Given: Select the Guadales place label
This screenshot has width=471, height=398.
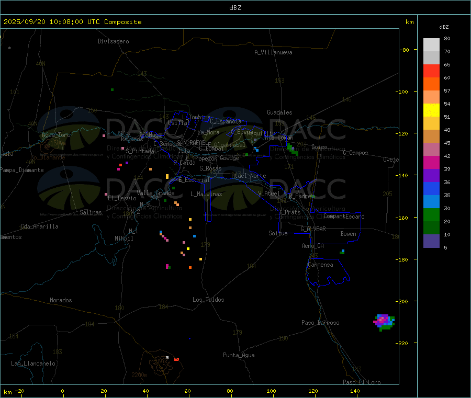Looking at the screenshot, I should [x=279, y=112].
